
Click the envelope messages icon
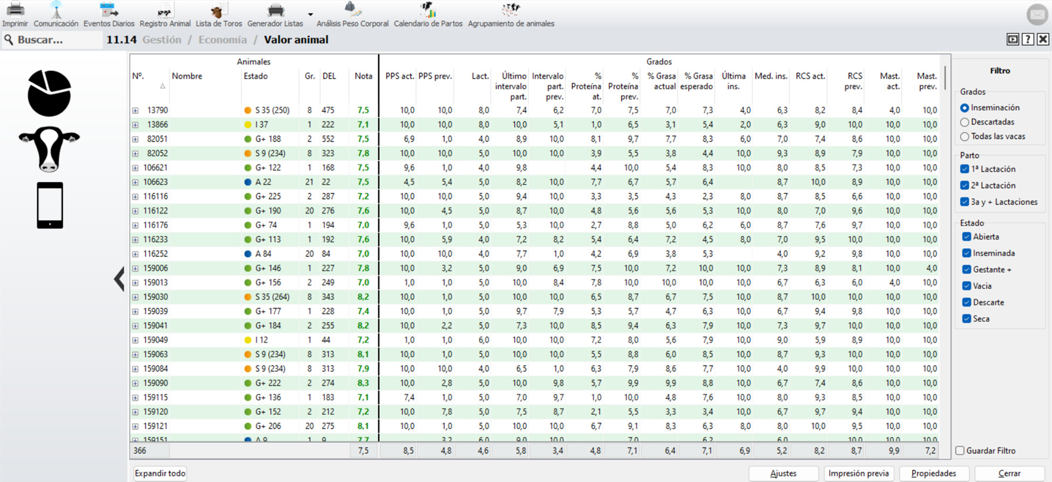tap(1037, 15)
